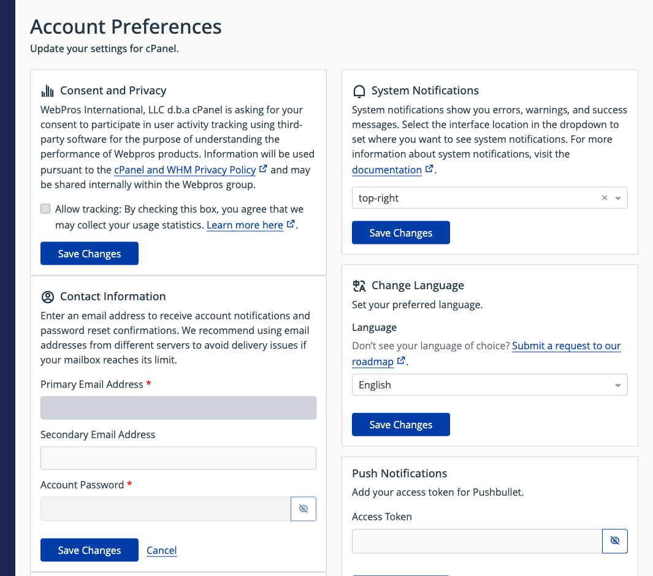Click the Contact Information user icon
The image size is (653, 576).
(x=48, y=297)
